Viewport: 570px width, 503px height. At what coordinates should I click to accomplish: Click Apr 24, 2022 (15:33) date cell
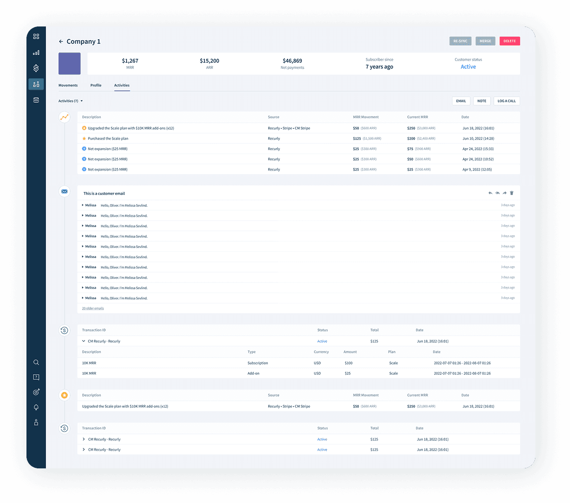(478, 149)
